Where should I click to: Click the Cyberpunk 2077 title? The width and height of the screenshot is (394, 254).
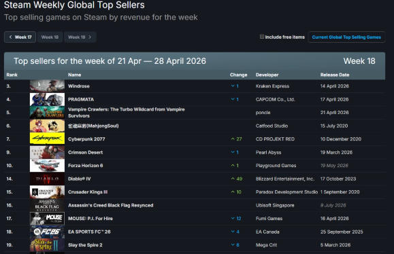[86, 139]
